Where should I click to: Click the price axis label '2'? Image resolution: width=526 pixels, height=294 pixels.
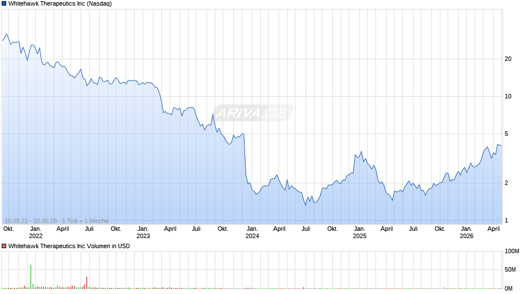(506, 183)
